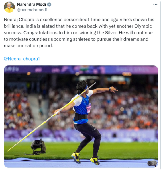The height and width of the screenshot is (170, 163).
Task: Open the javelin thrower photo
Action: point(81,117)
